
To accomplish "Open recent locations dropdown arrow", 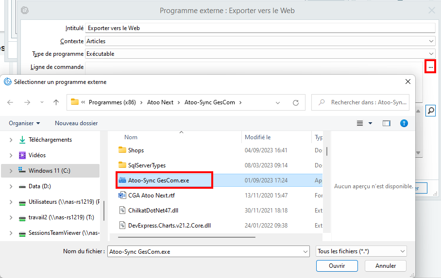I will point(42,102).
